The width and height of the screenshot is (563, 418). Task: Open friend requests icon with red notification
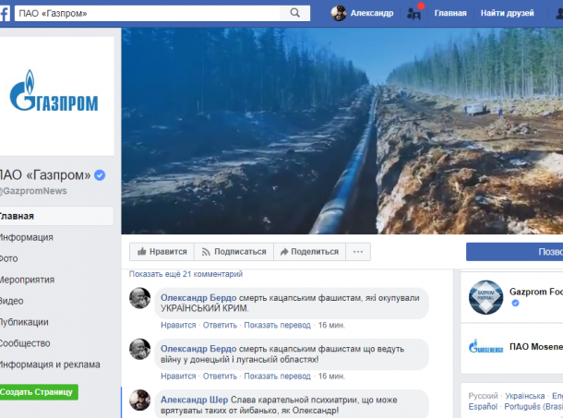click(414, 13)
